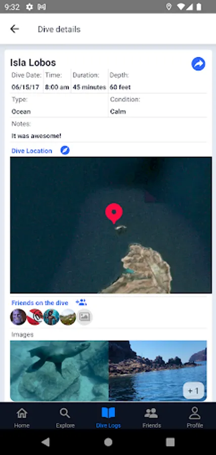Select the first friend avatar
The height and width of the screenshot is (455, 216).
pyautogui.click(x=18, y=317)
